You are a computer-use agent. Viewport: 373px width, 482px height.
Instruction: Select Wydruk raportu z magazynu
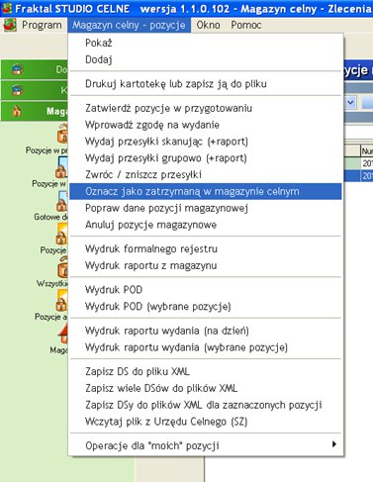click(x=205, y=265)
